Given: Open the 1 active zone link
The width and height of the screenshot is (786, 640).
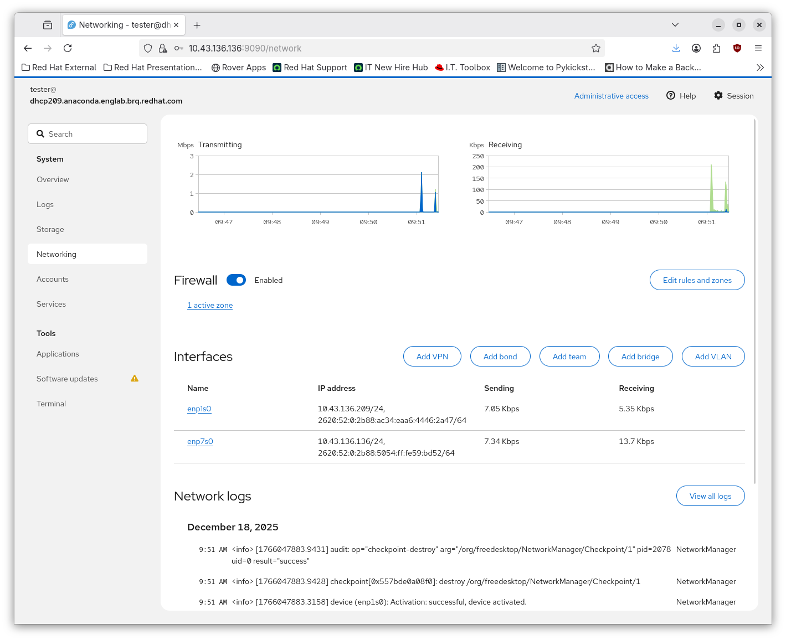Looking at the screenshot, I should coord(210,305).
